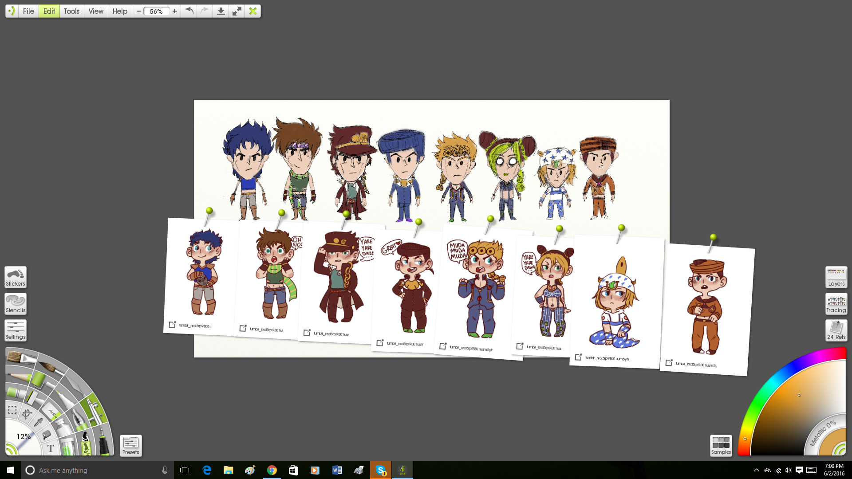Image resolution: width=852 pixels, height=479 pixels.
Task: Select the Text tool
Action: point(51,448)
